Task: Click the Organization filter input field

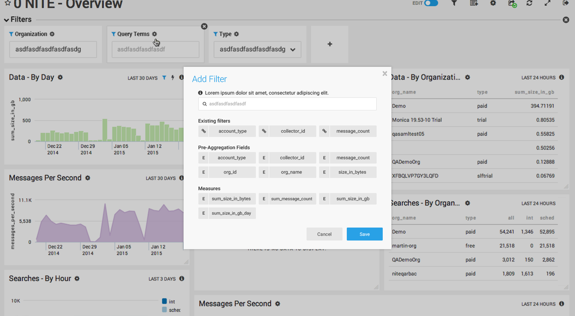Action: (53, 49)
